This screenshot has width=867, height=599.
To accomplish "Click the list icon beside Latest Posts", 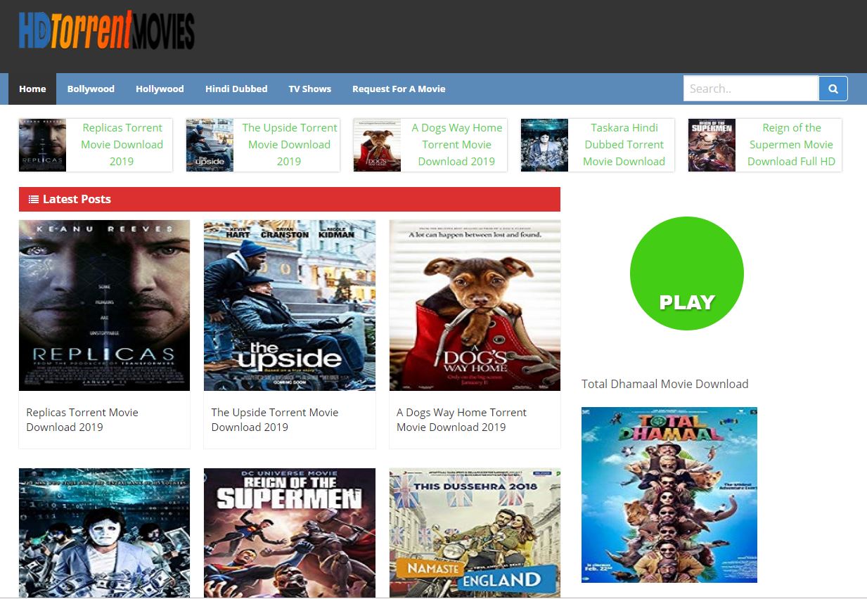I will click(x=33, y=199).
